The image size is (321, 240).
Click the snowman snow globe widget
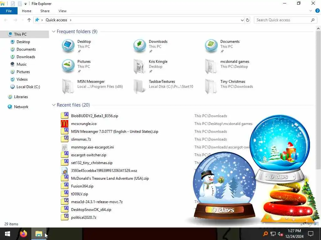point(224,186)
